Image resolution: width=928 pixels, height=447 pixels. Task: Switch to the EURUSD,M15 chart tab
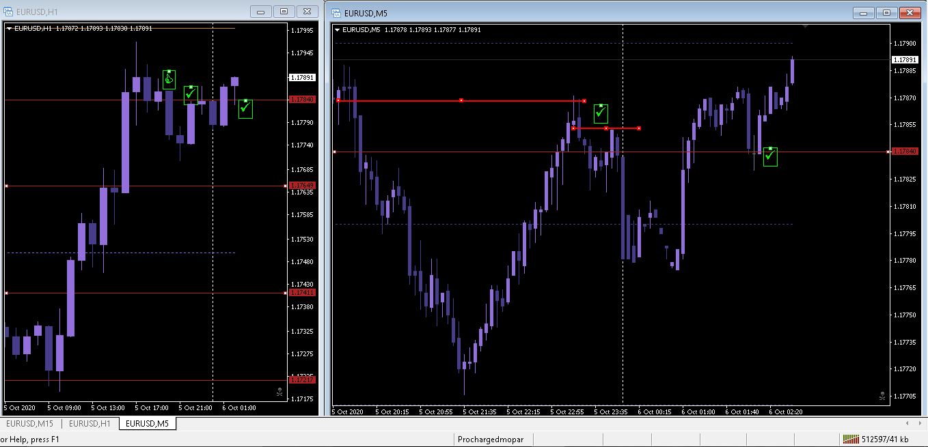click(29, 424)
